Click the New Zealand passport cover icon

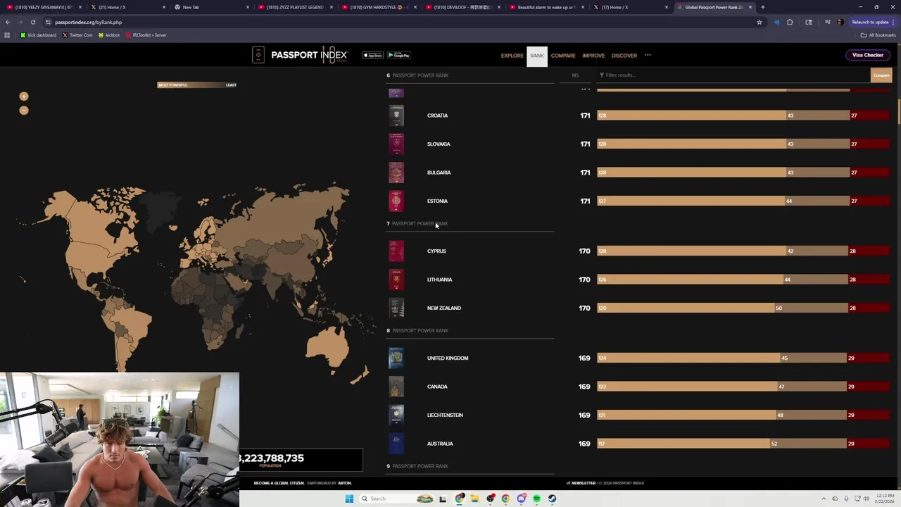(396, 308)
